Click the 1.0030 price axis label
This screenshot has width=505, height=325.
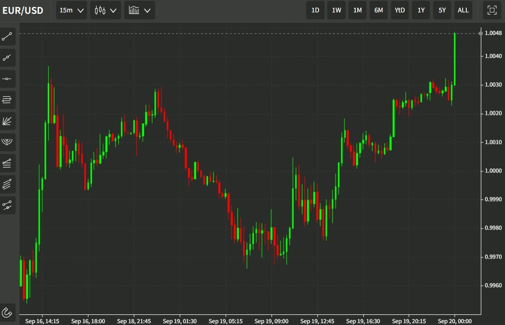[493, 85]
